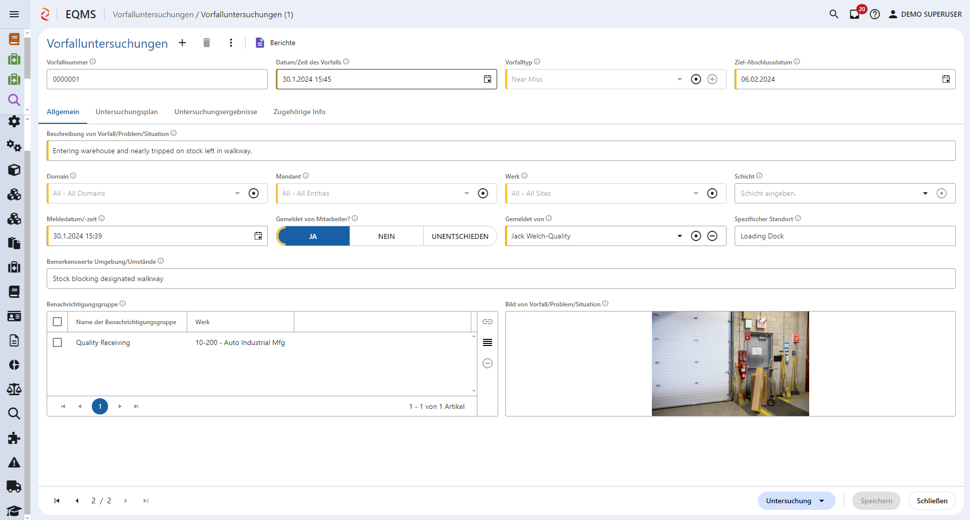Open the three-dot more options menu
This screenshot has width=970, height=520.
click(231, 43)
